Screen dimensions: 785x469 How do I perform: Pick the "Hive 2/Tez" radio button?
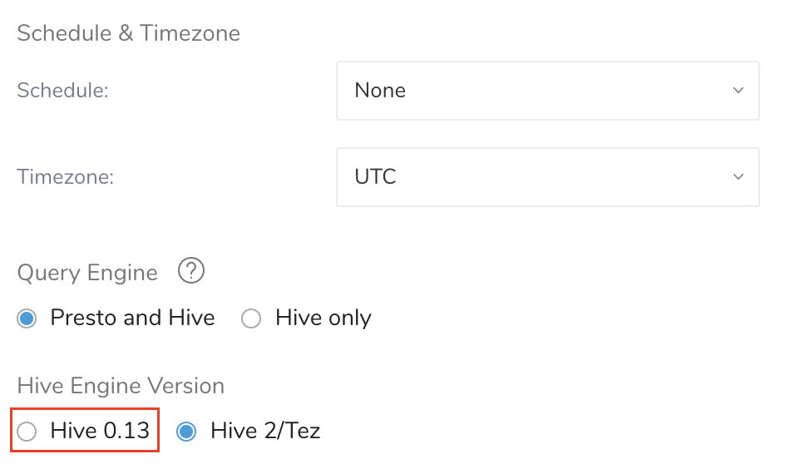pos(187,431)
